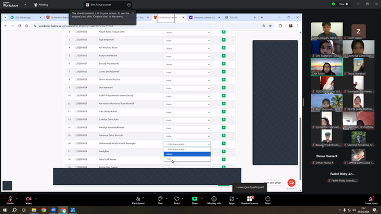
Task: Open the Apps button
Action: [232, 200]
